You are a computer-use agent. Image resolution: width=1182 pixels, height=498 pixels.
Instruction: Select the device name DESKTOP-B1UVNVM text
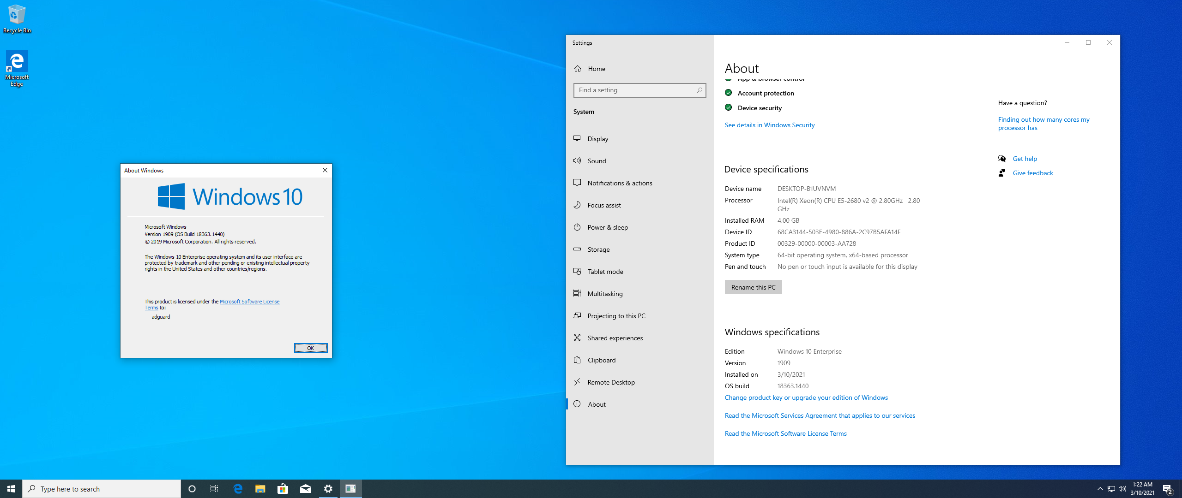pos(806,189)
